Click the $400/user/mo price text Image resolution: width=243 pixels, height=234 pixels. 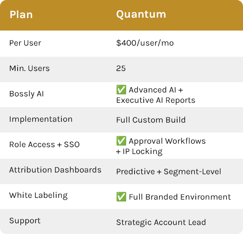coord(145,43)
